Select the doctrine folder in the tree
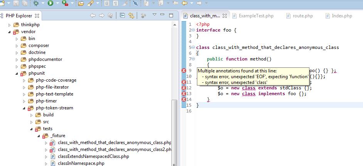This screenshot has width=363, height=166. pos(37,52)
